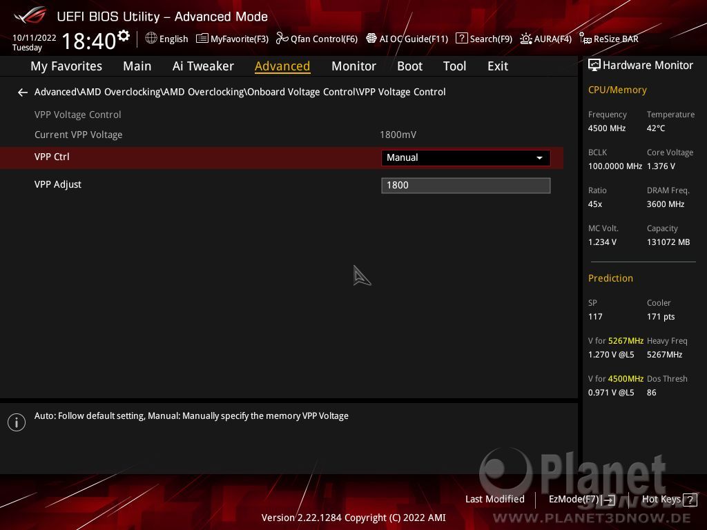Click the Qfan Control(F6) button
Screen dimensions: 707x530
pyautogui.click(x=317, y=39)
